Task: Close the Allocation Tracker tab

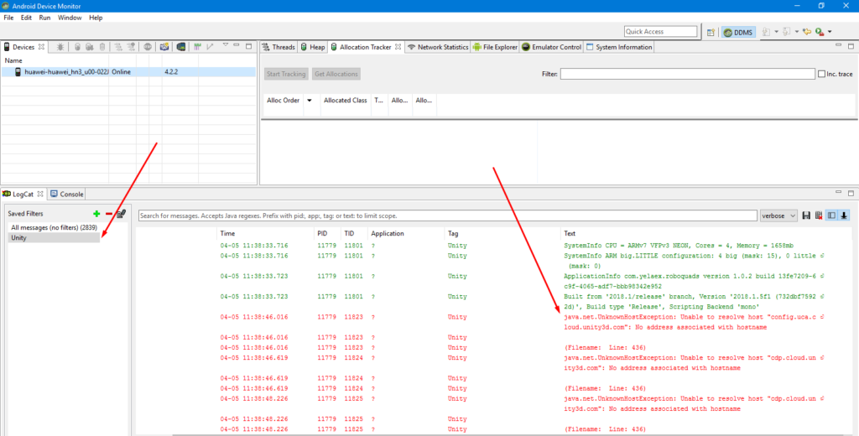Action: [x=398, y=47]
